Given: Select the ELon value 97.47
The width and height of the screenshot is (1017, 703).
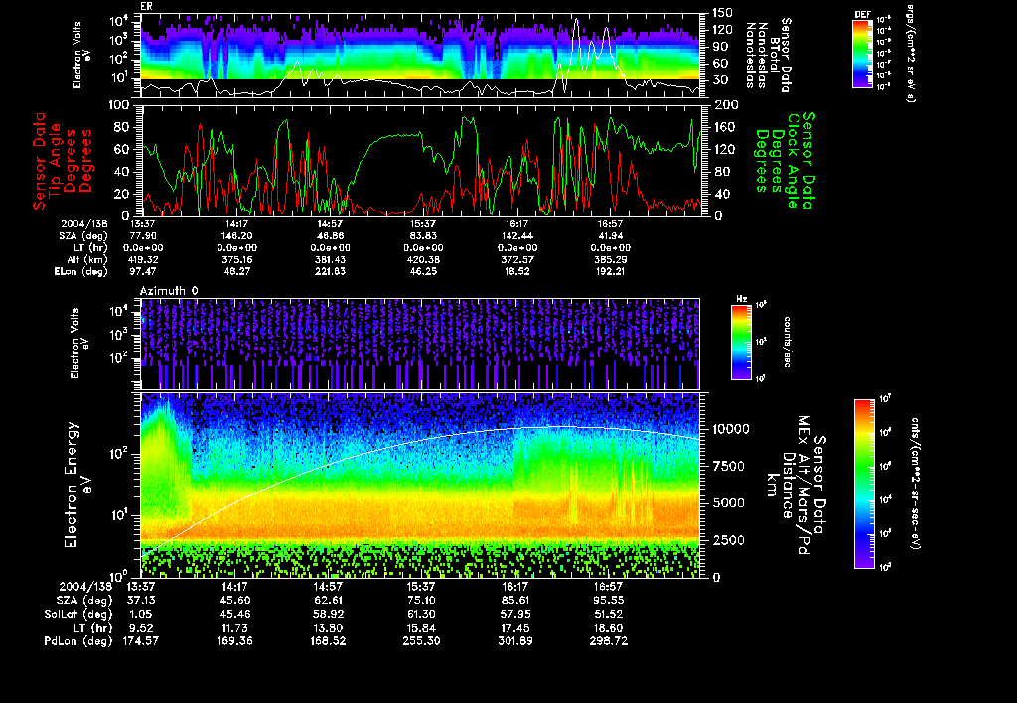Looking at the screenshot, I should tap(143, 272).
